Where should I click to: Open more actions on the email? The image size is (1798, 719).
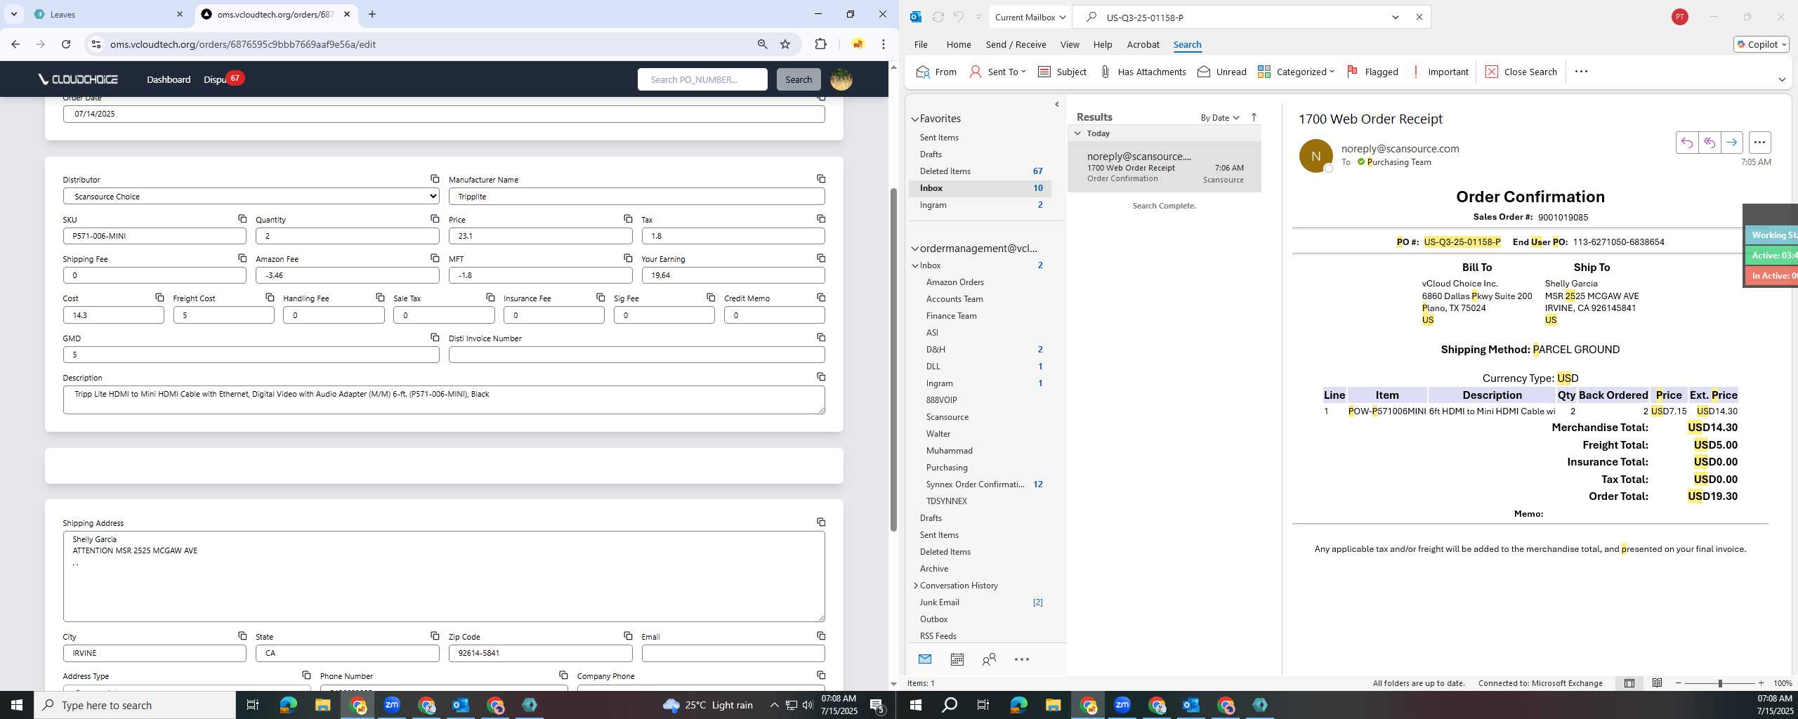click(x=1759, y=143)
